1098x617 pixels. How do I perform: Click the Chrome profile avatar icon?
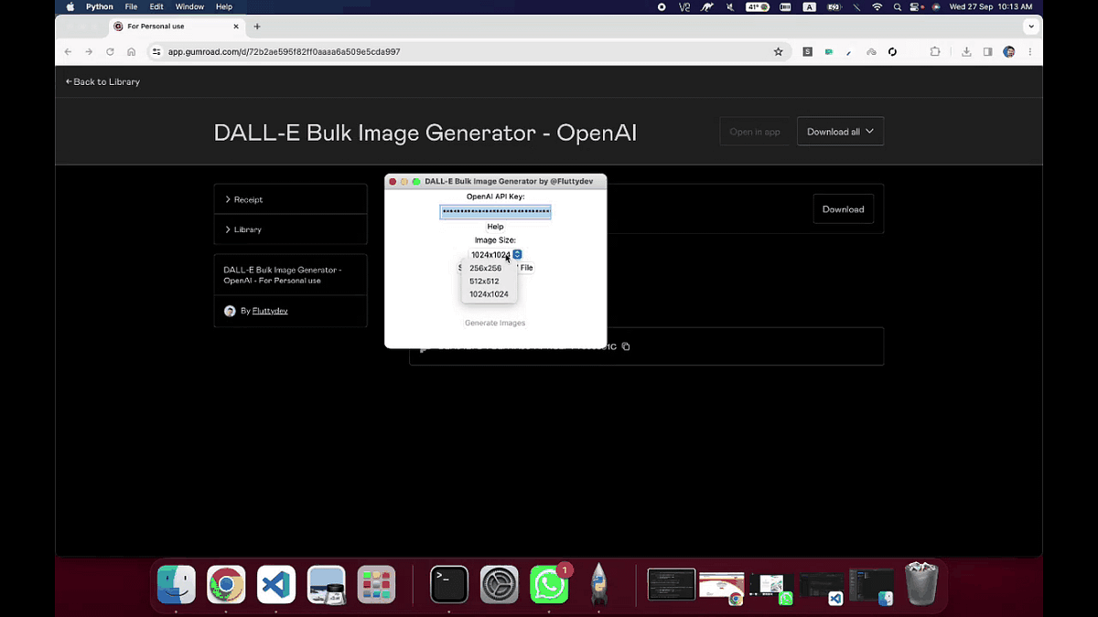click(1008, 52)
